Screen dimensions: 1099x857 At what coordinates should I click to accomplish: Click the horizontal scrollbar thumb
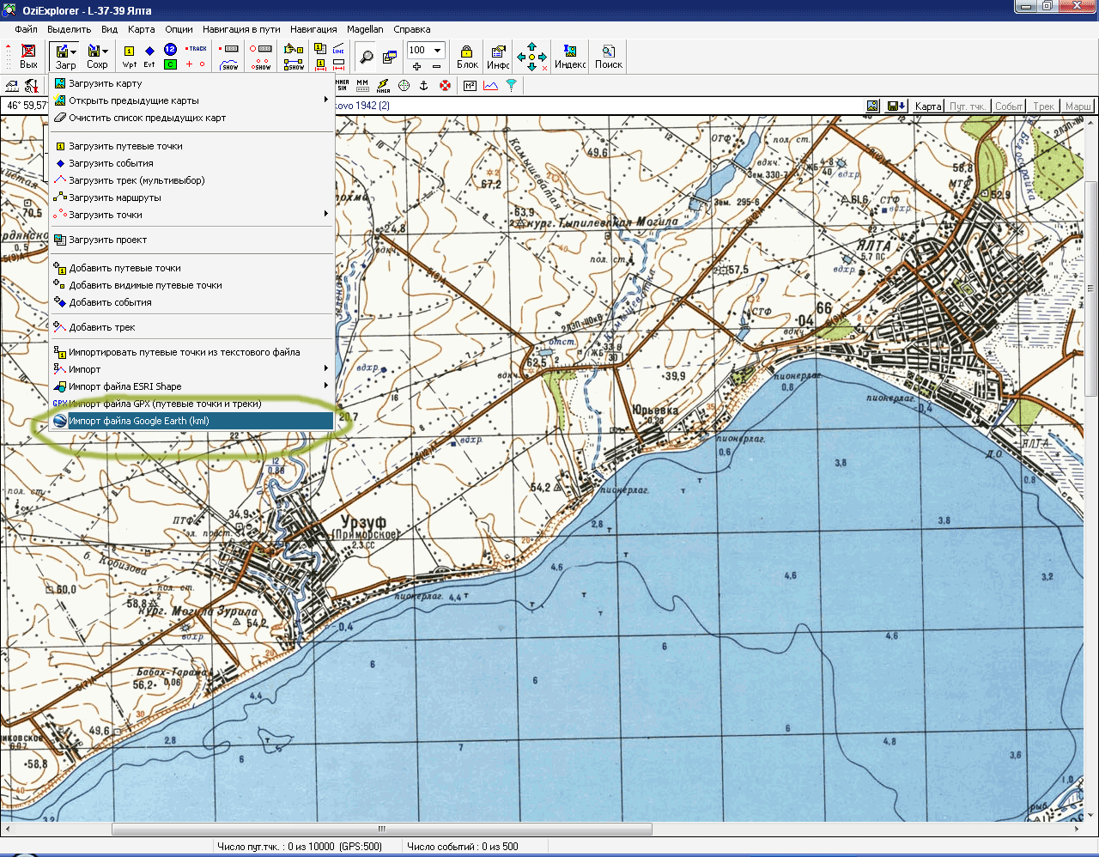coord(381,830)
